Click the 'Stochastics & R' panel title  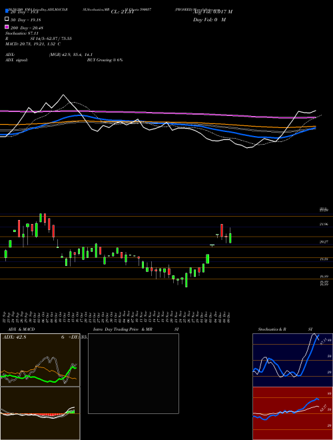pyautogui.click(x=272, y=329)
